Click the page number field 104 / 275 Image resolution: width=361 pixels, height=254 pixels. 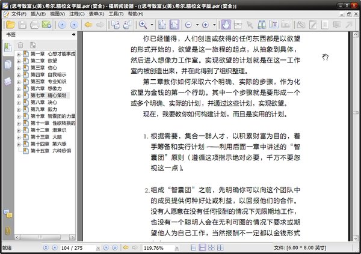pos(78,248)
